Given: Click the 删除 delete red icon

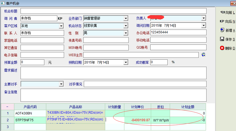Looking at the screenshot, I should tap(222, 48).
